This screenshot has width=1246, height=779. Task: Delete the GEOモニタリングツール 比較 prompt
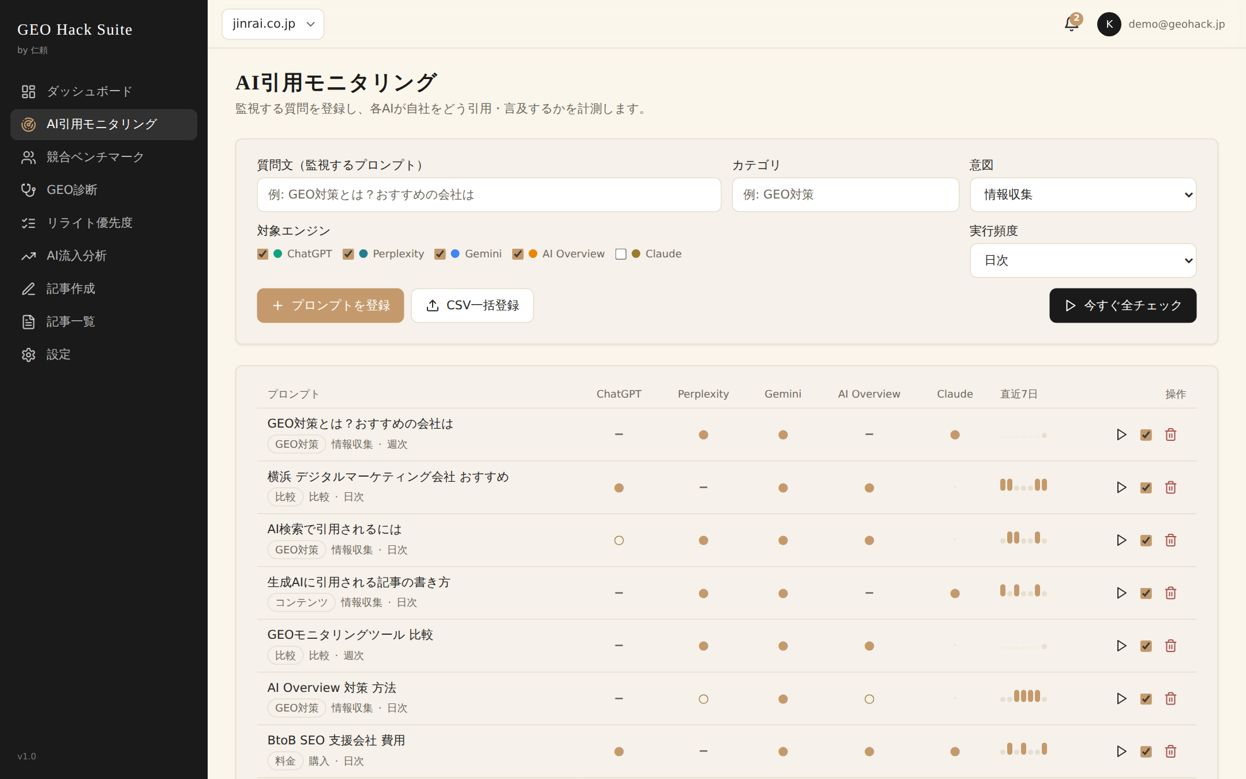pos(1170,646)
